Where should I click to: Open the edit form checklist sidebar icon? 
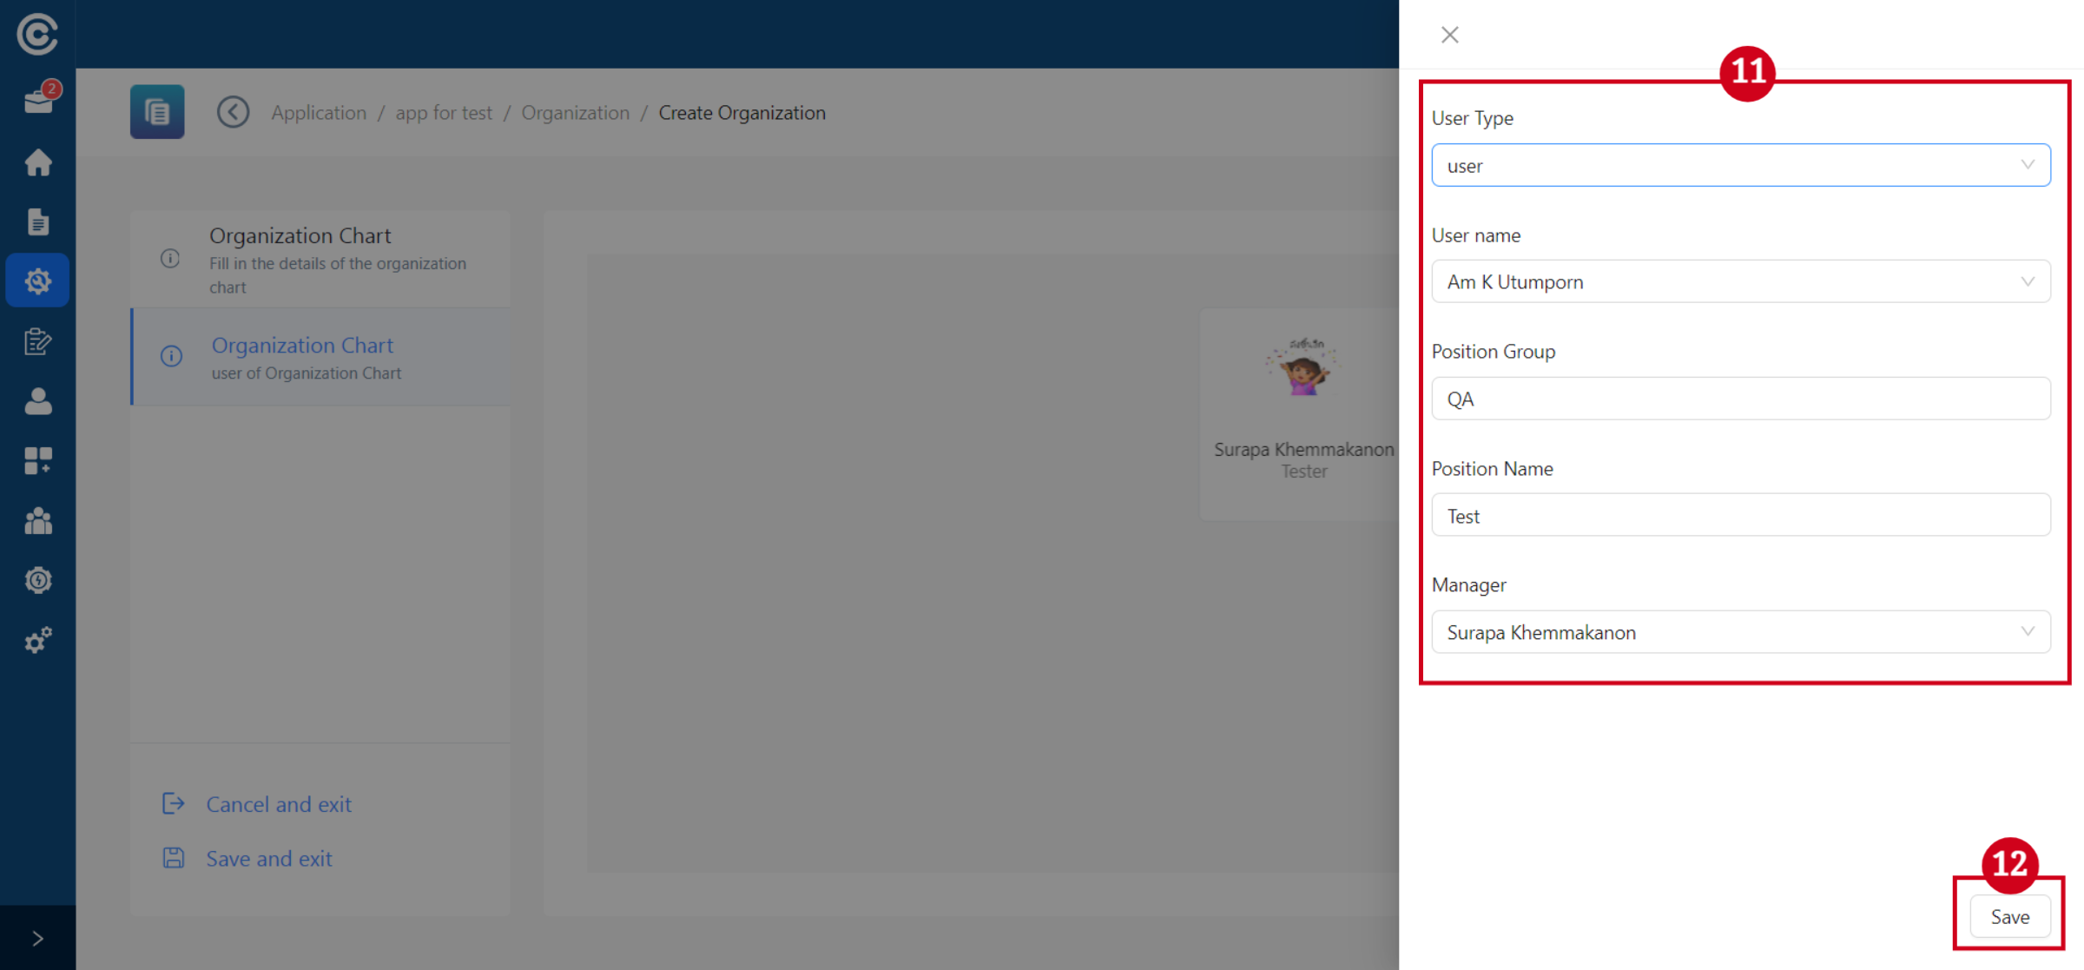(x=38, y=341)
